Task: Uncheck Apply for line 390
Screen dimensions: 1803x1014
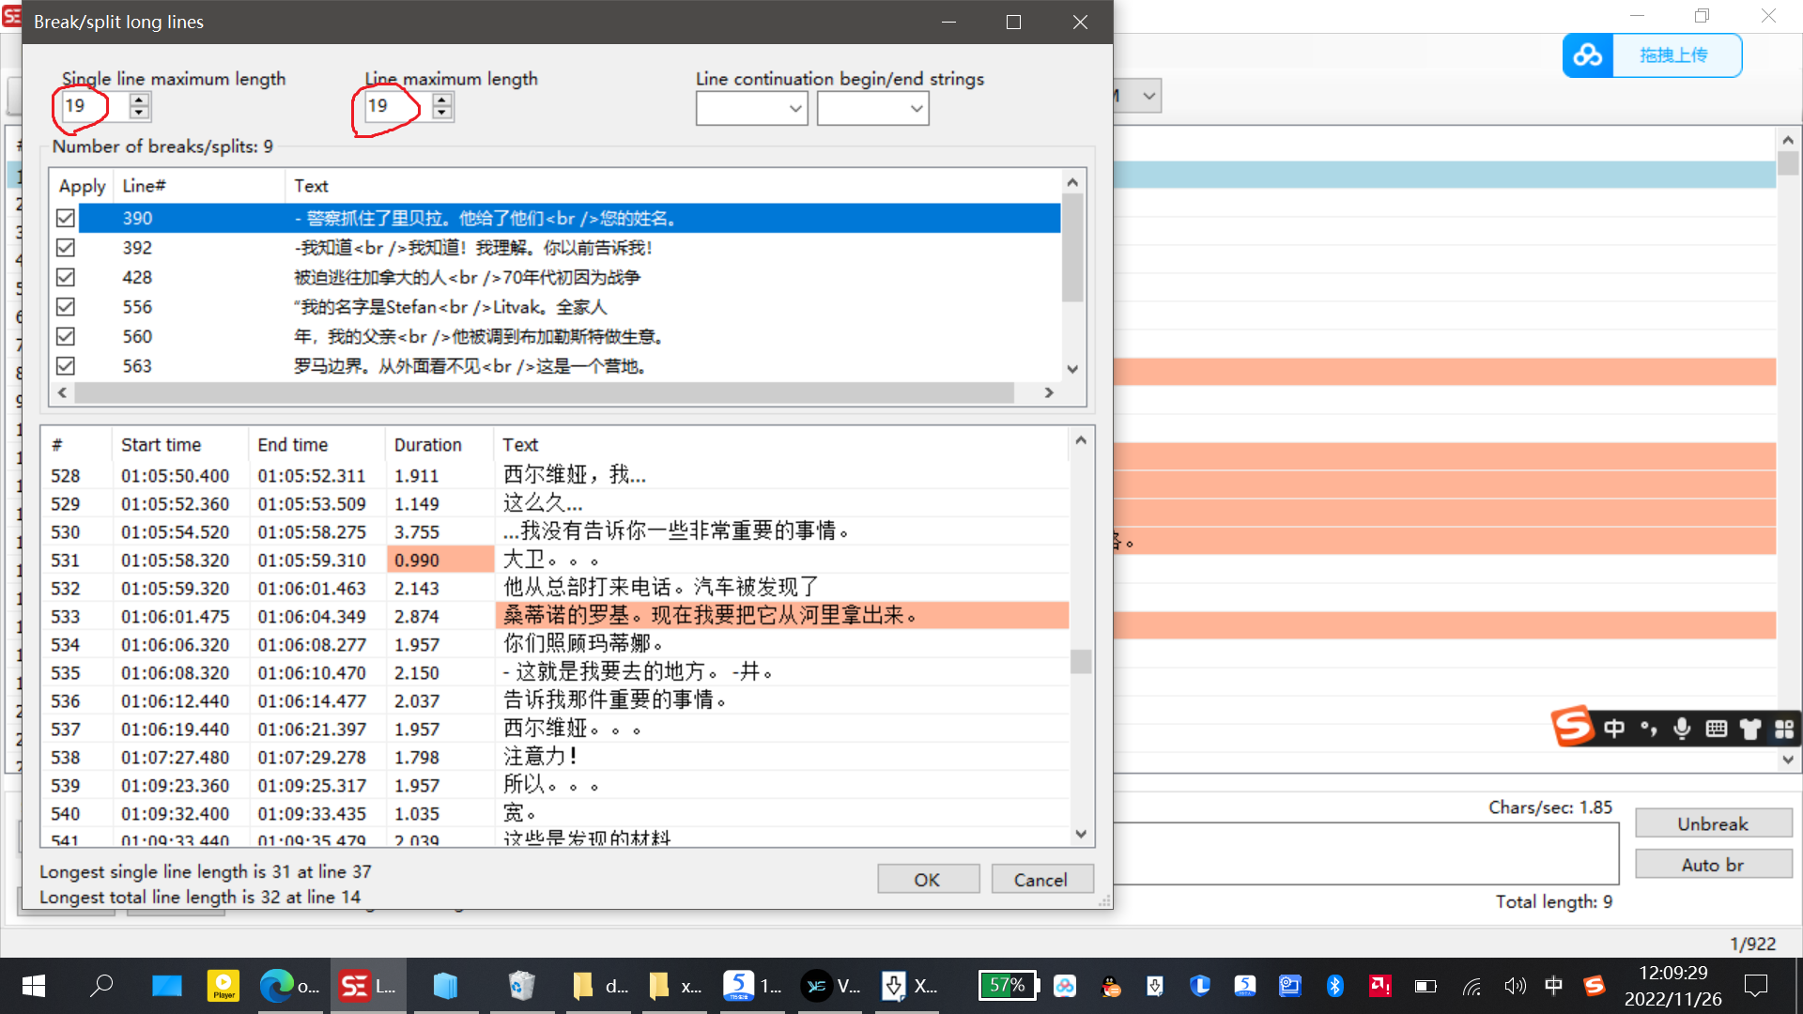Action: pos(65,218)
